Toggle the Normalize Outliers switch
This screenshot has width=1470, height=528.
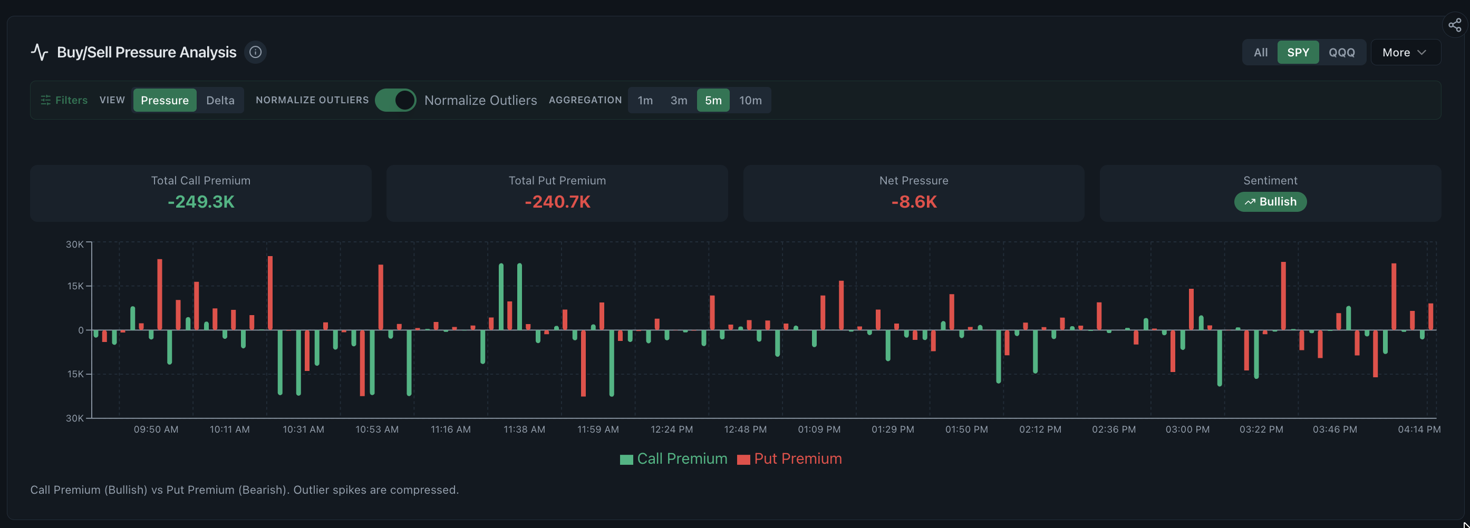click(x=395, y=100)
